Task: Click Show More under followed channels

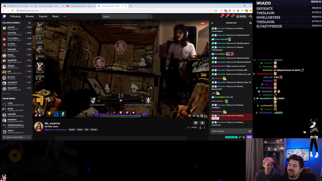Action: pyautogui.click(x=6, y=94)
